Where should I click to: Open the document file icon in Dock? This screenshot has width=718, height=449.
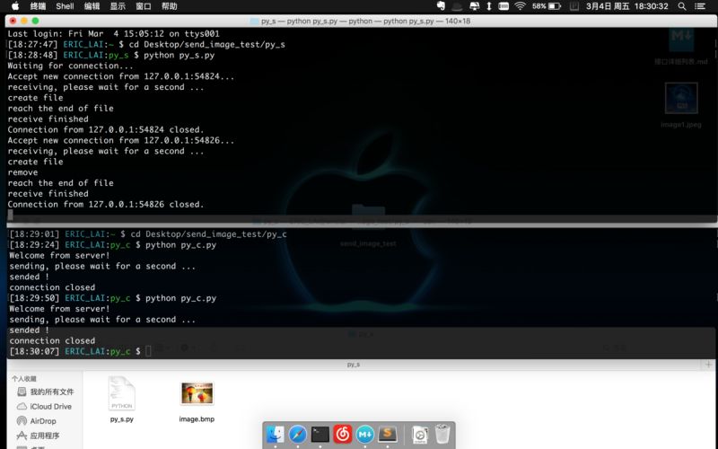[419, 435]
